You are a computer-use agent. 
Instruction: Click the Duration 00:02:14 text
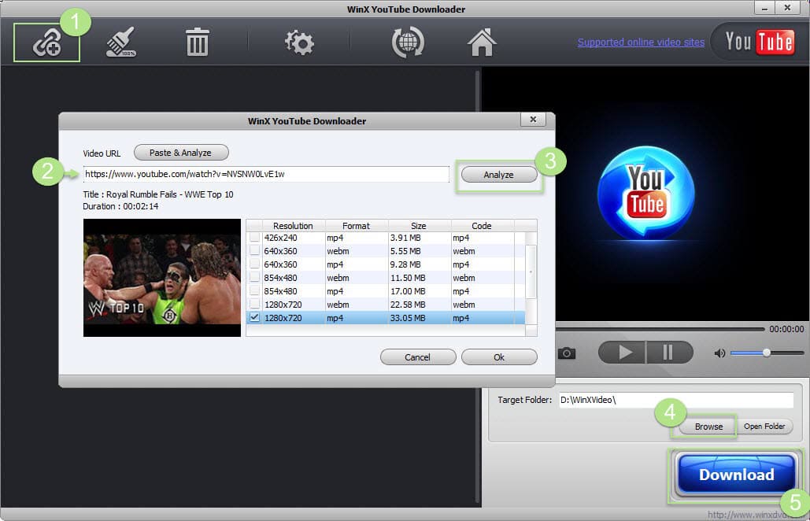pos(120,206)
